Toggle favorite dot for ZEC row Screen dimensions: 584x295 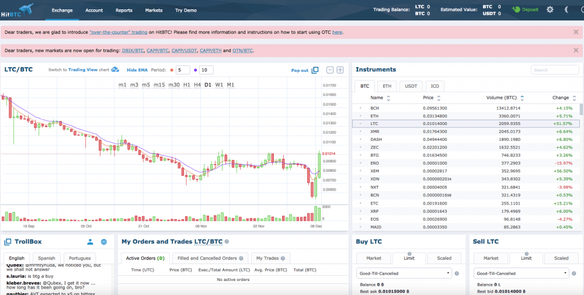pos(360,147)
